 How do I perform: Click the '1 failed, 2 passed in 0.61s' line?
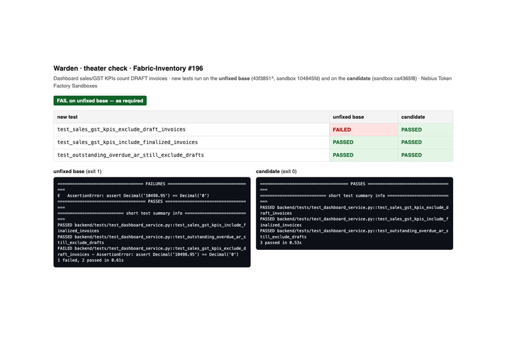pos(90,261)
